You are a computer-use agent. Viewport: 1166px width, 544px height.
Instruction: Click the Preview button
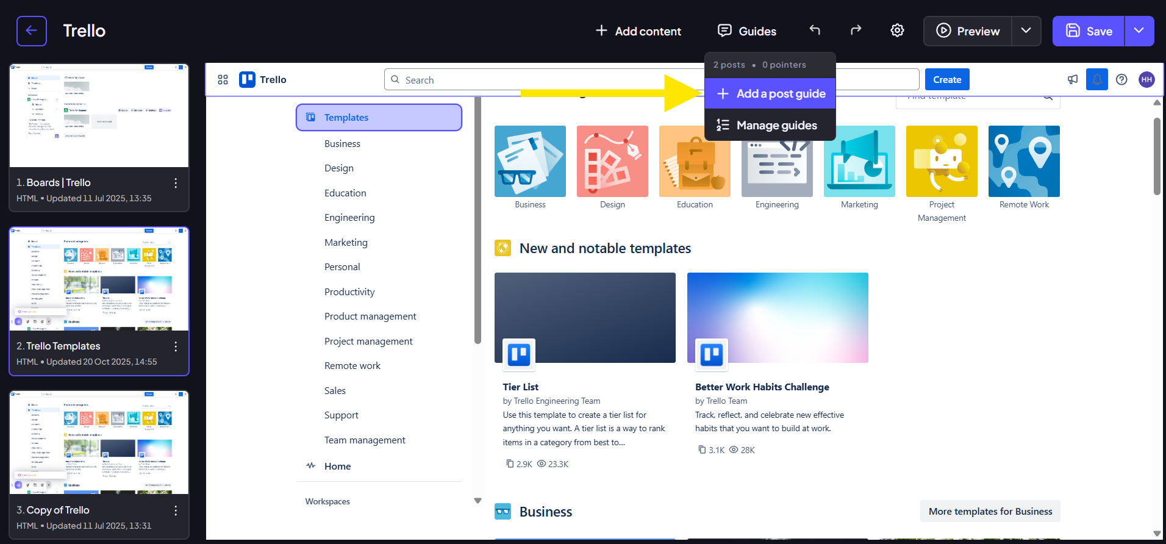pyautogui.click(x=968, y=31)
